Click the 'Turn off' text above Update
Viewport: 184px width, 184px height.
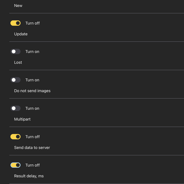(x=32, y=23)
